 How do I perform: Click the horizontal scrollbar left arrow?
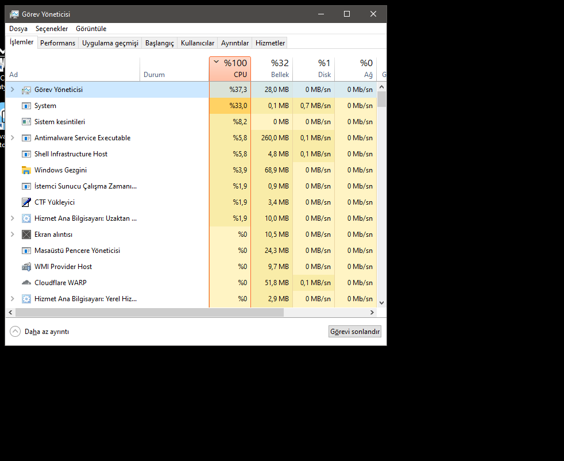(x=10, y=312)
